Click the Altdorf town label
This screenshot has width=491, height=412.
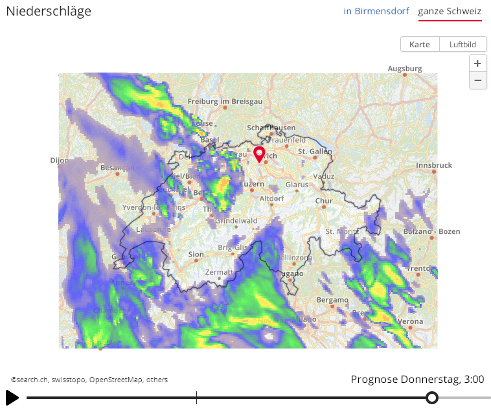tap(272, 198)
